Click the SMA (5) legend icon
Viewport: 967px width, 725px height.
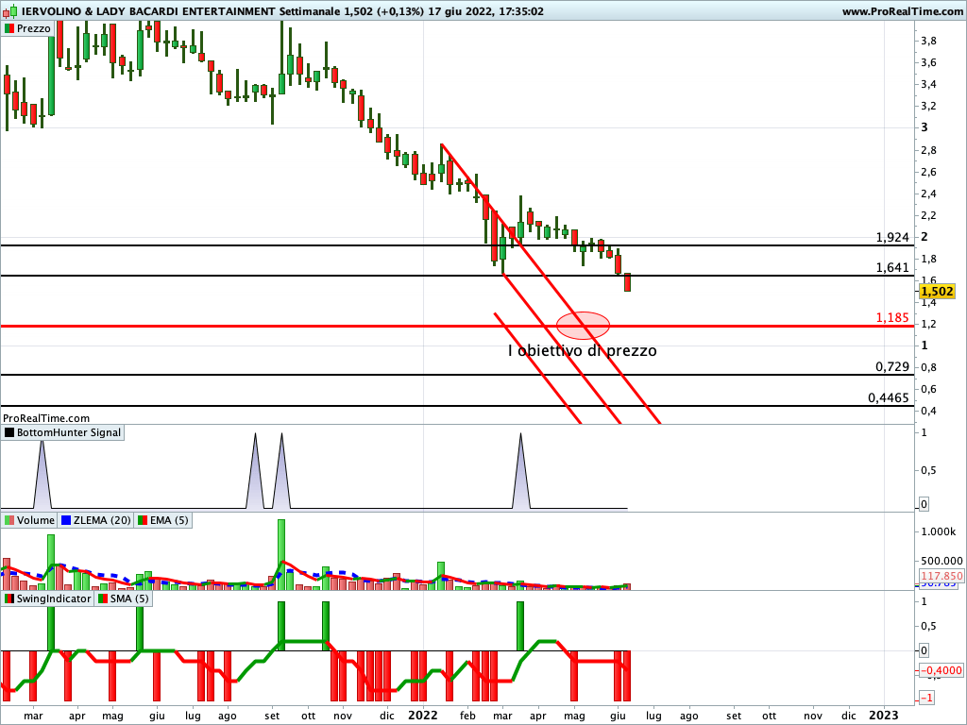coord(104,599)
